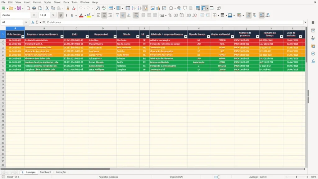Merge and center cells
The image size is (318, 179).
143,15
